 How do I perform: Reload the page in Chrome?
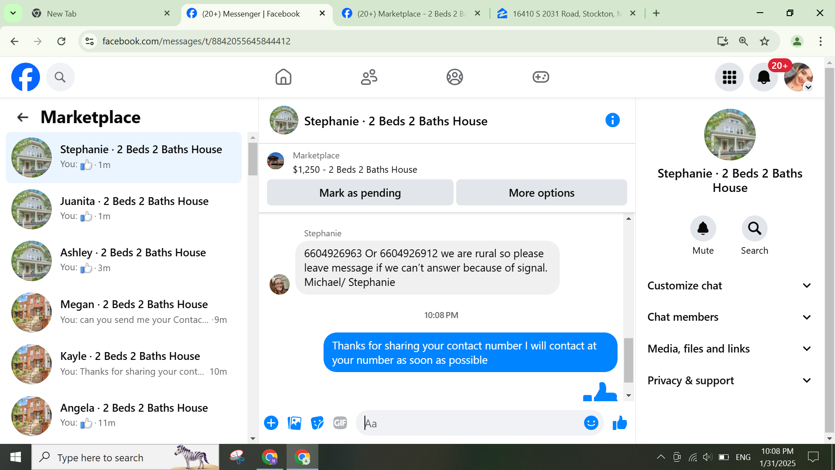pyautogui.click(x=61, y=41)
